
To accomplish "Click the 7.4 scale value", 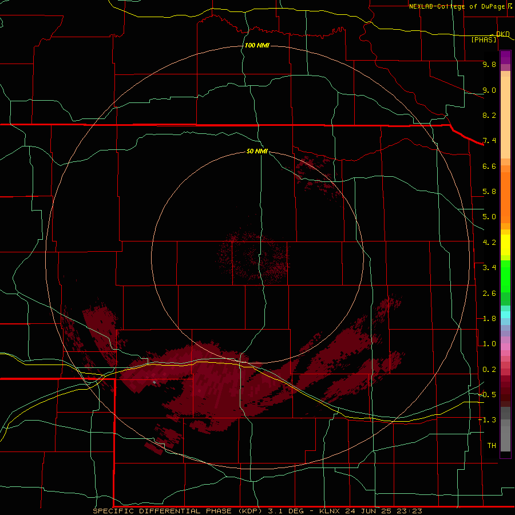I will click(x=489, y=141).
